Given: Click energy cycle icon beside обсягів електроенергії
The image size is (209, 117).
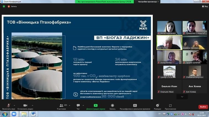Looking at the screenshot, I should [76, 94].
